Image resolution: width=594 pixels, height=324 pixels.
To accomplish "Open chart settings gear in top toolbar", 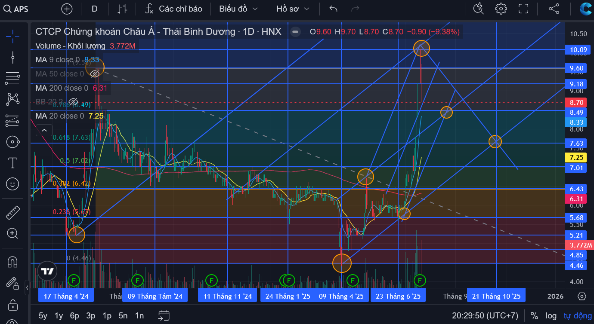I will (501, 9).
